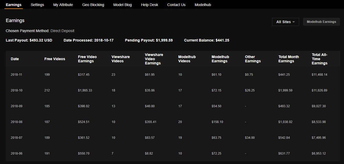344x164 pixels.
Task: Select the 2018-10 date cell
Action: pos(16,90)
